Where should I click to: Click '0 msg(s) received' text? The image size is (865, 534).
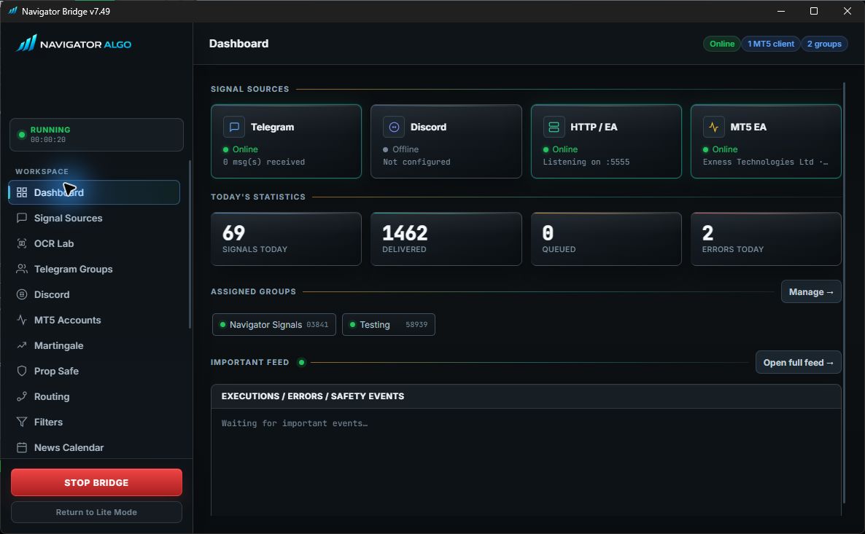tap(264, 162)
